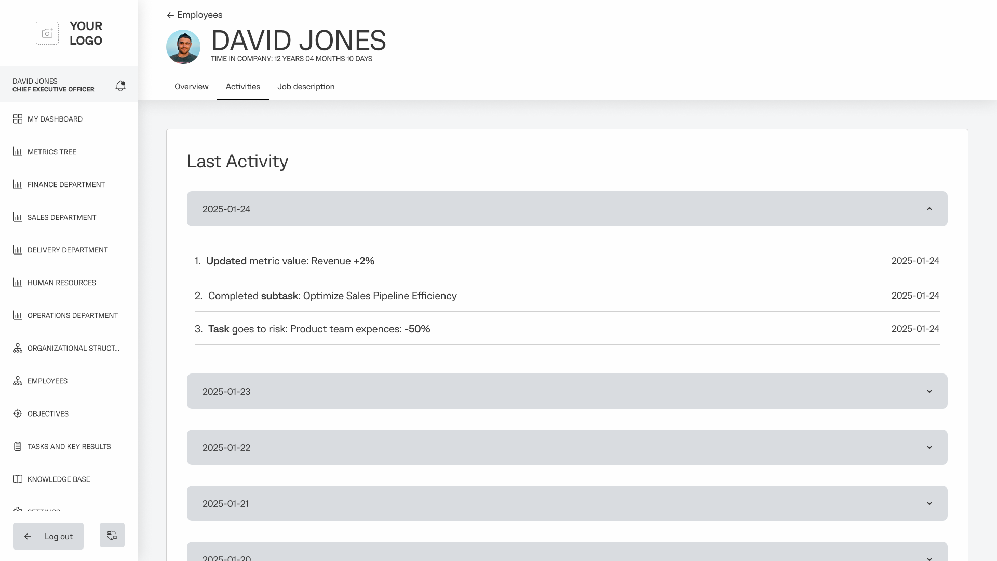Click the Organizational Structure icon
Viewport: 997px width, 561px height.
18,348
